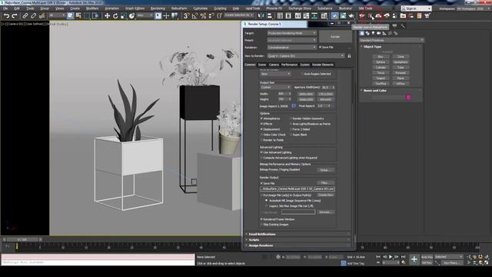The width and height of the screenshot is (492, 277).
Task: Toggle the Percent Snap icon
Action: [203, 15]
